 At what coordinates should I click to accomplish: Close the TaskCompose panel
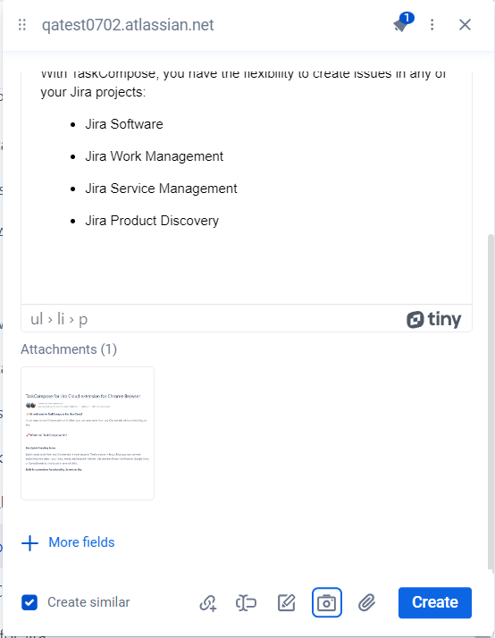465,25
